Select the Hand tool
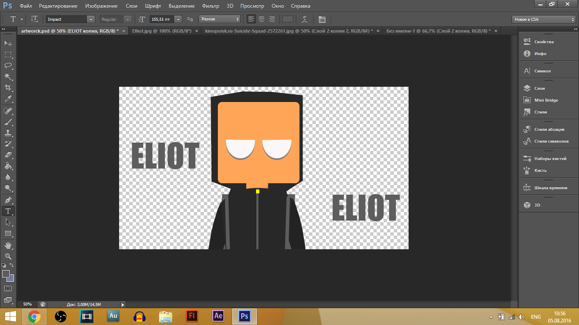The width and height of the screenshot is (579, 325). tap(8, 245)
